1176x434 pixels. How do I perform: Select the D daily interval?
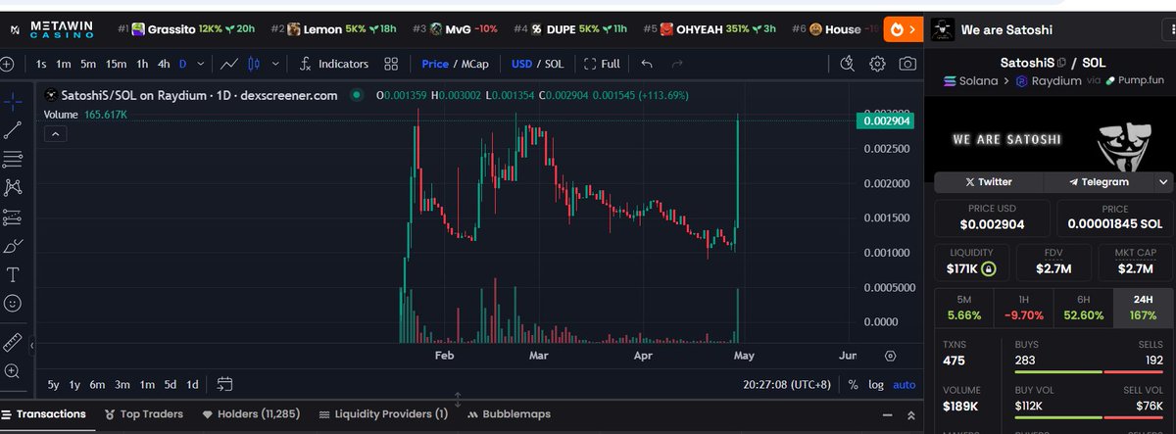[182, 64]
